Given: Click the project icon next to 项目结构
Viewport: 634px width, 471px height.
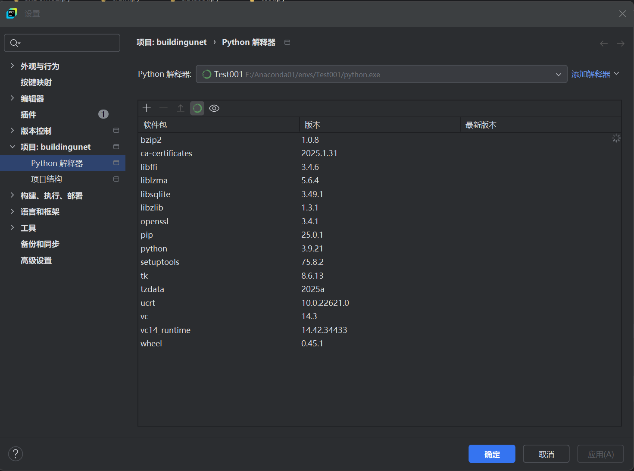Looking at the screenshot, I should coord(116,179).
